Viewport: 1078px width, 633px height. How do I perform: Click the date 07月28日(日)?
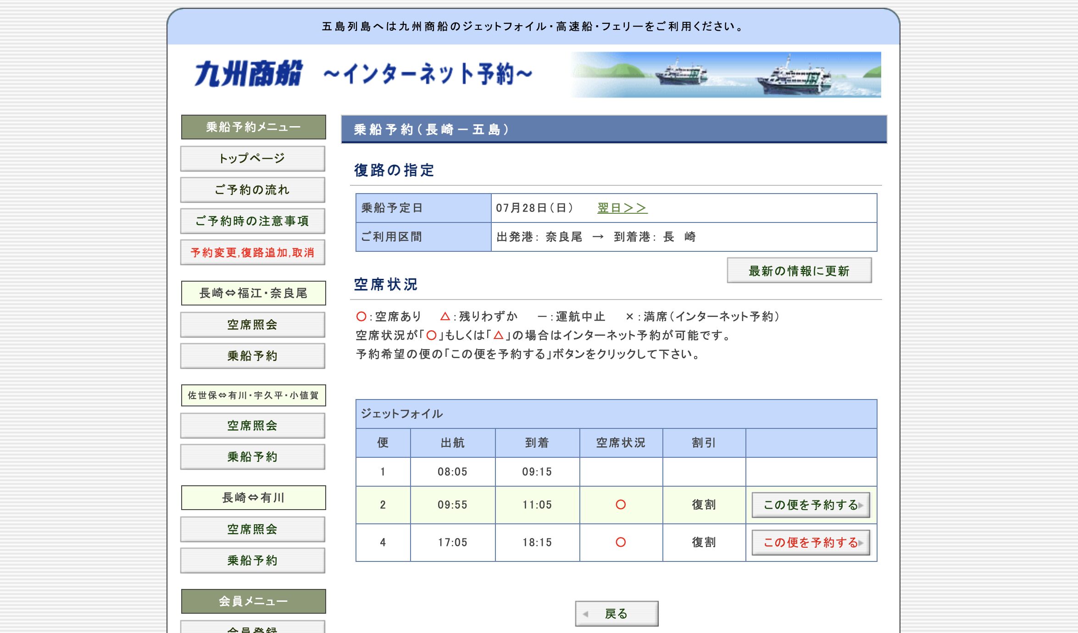click(x=535, y=208)
